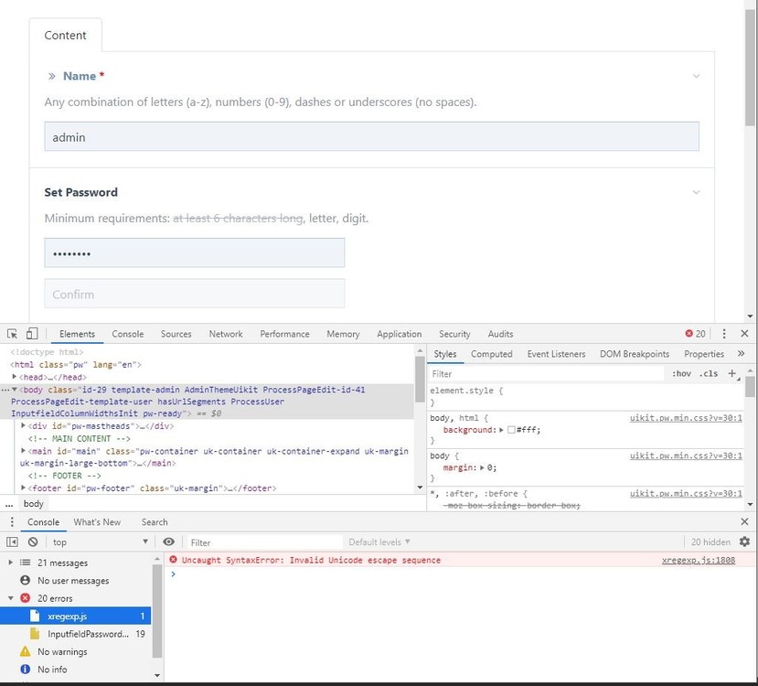This screenshot has height=686, width=758.
Task: Add new style rule plus icon
Action: (x=731, y=373)
